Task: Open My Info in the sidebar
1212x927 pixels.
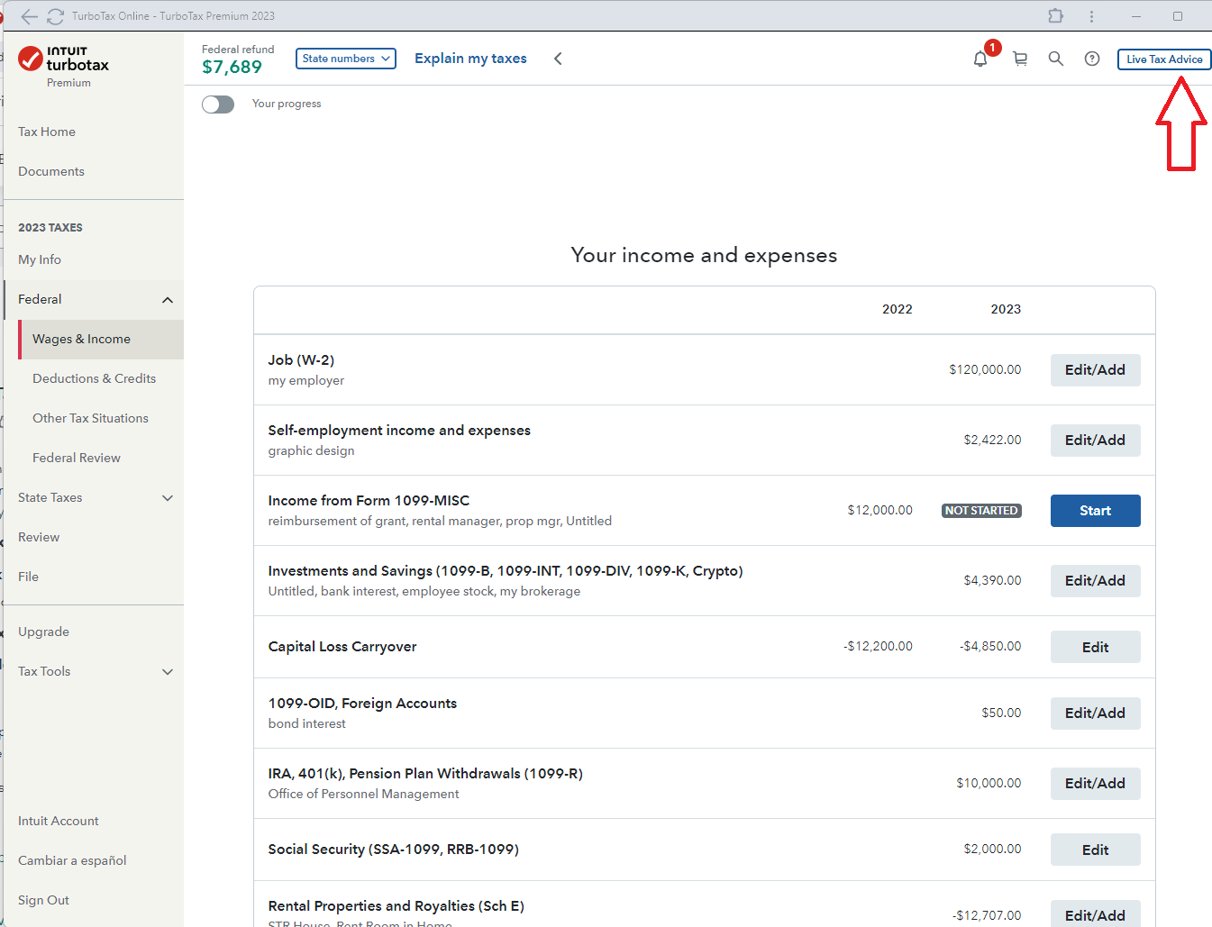Action: tap(40, 259)
